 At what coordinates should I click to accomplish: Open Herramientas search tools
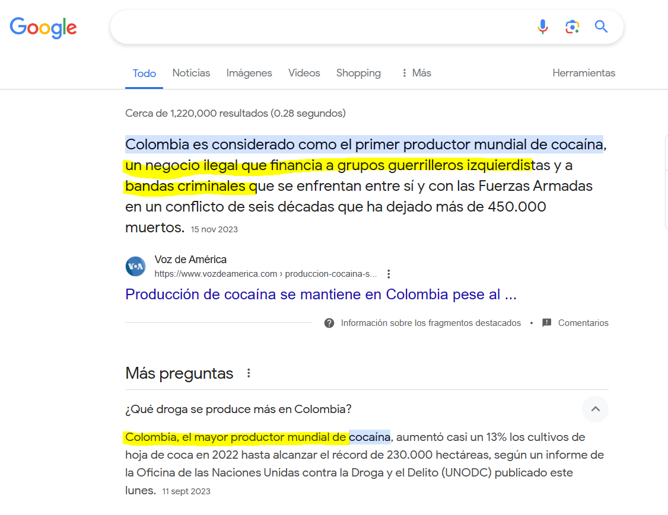(584, 73)
